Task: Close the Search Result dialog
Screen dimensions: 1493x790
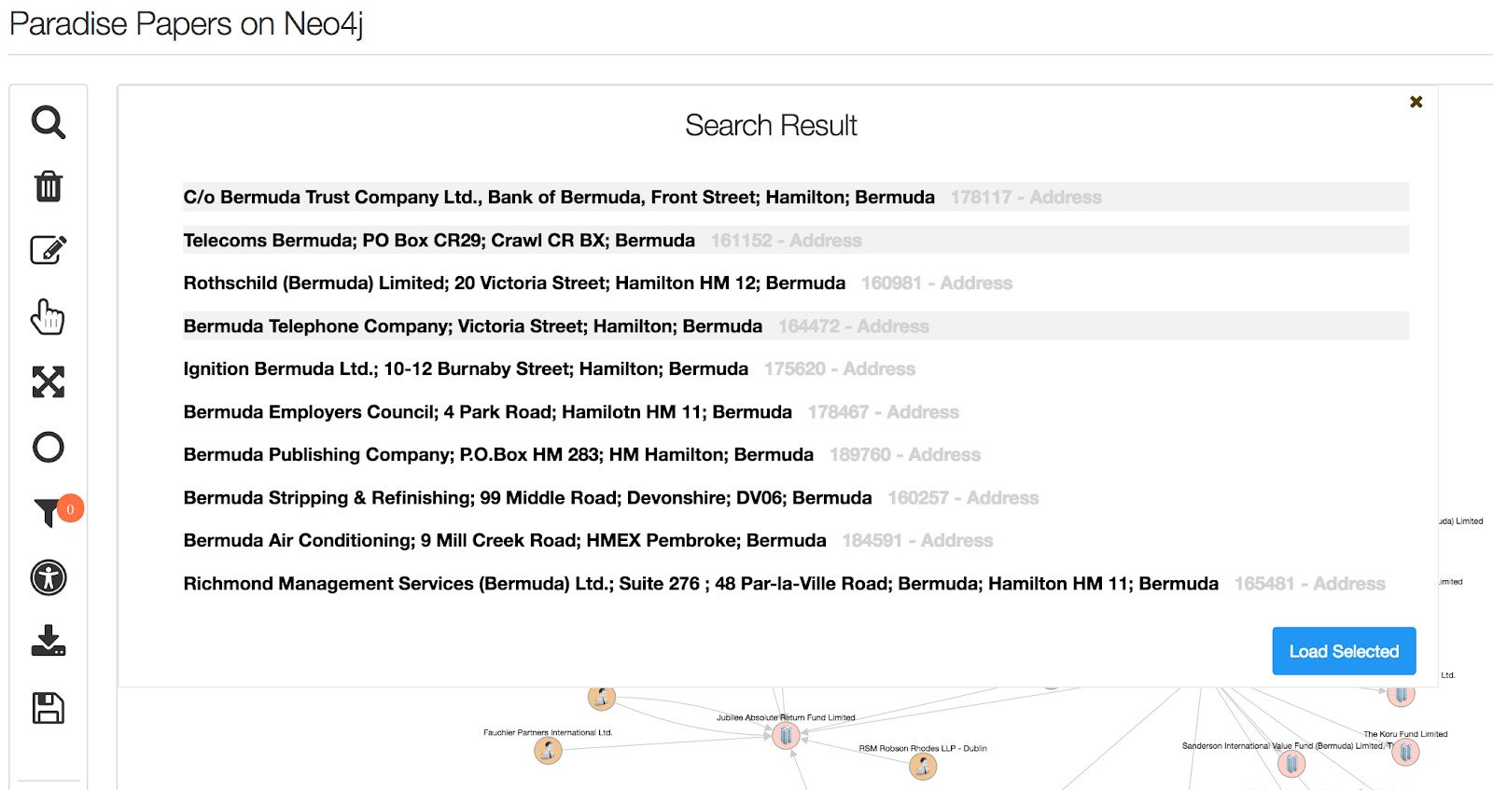Action: [1416, 102]
